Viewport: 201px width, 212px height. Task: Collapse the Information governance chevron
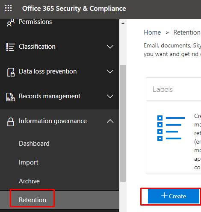pos(110,121)
